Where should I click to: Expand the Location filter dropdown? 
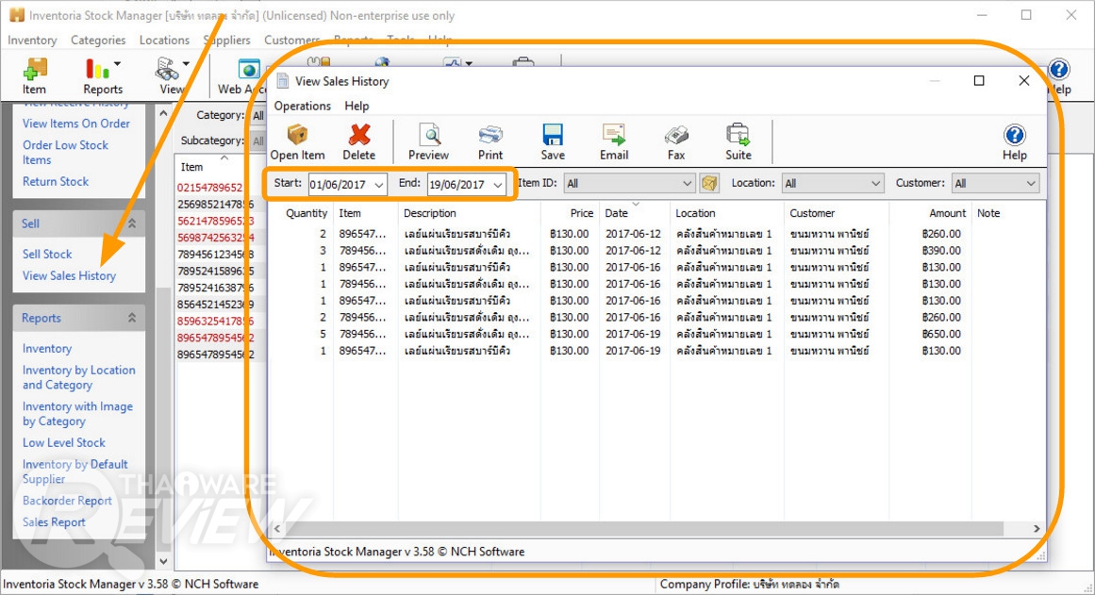tap(876, 183)
